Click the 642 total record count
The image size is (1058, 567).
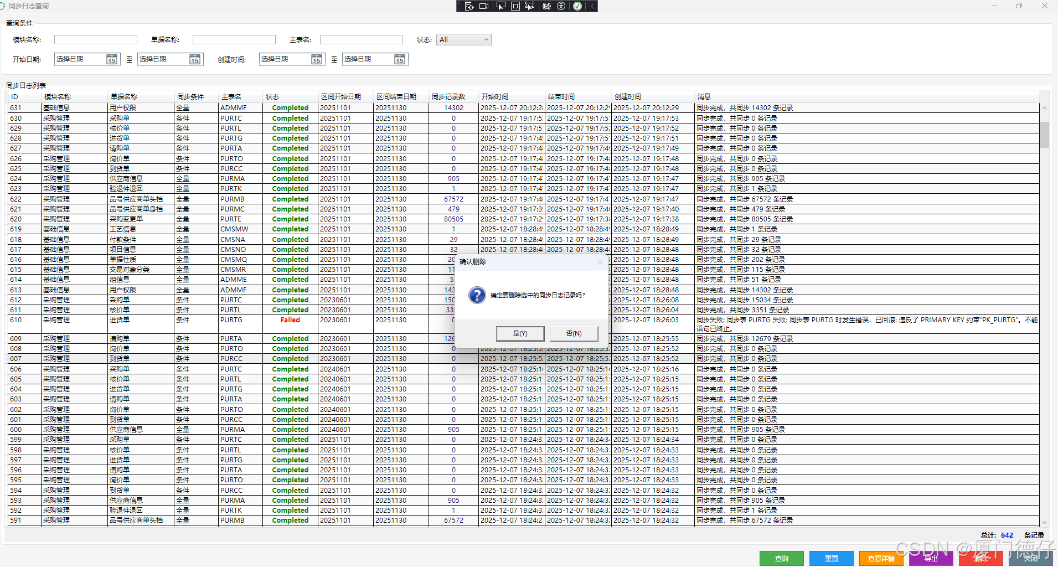point(1007,535)
